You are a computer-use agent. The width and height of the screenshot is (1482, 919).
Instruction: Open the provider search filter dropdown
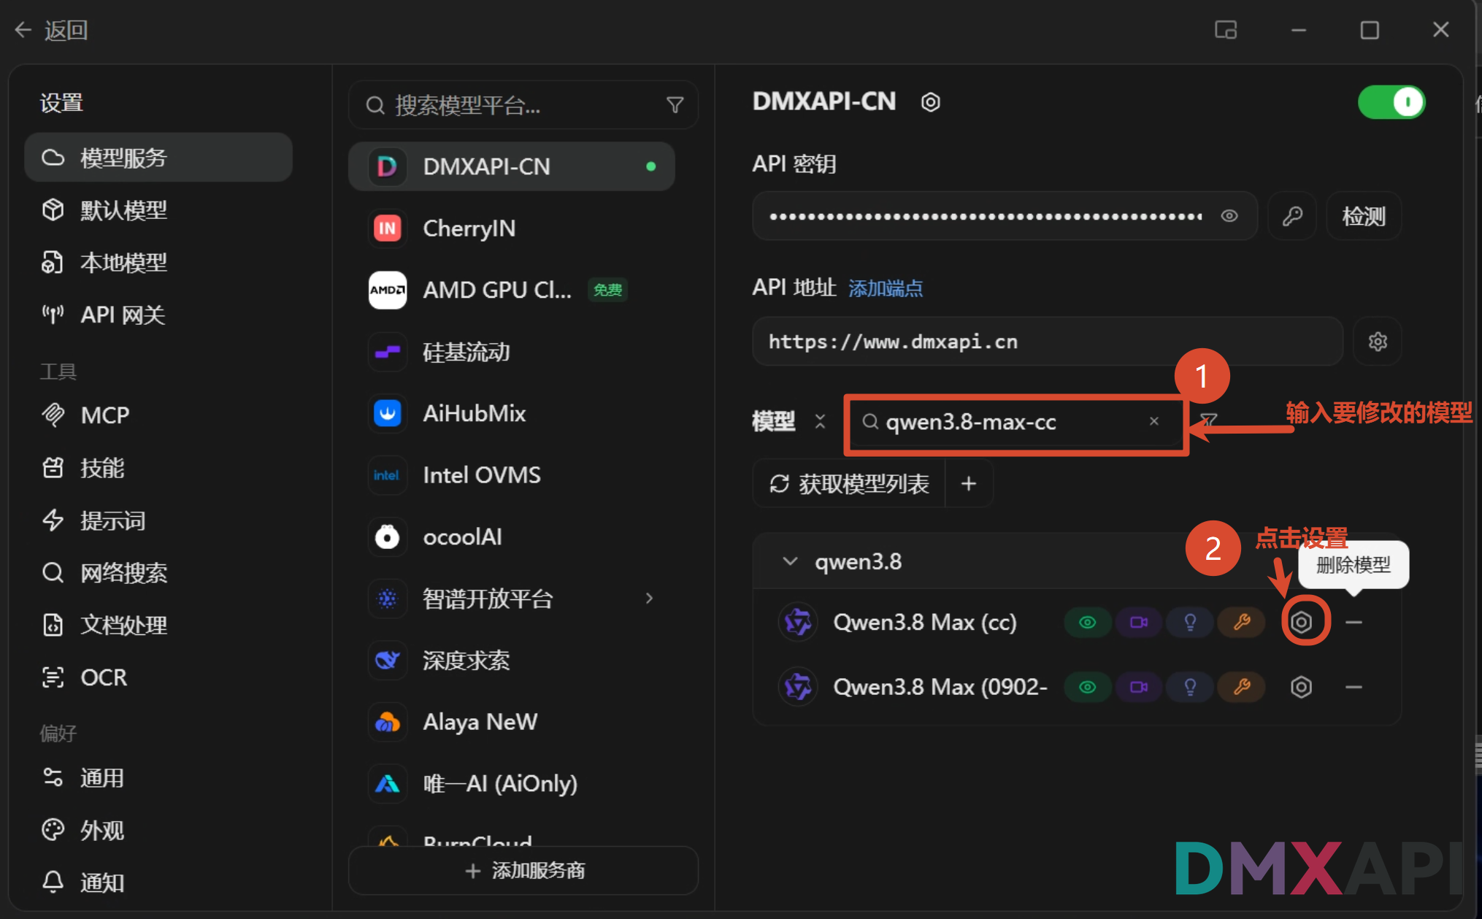click(x=675, y=106)
